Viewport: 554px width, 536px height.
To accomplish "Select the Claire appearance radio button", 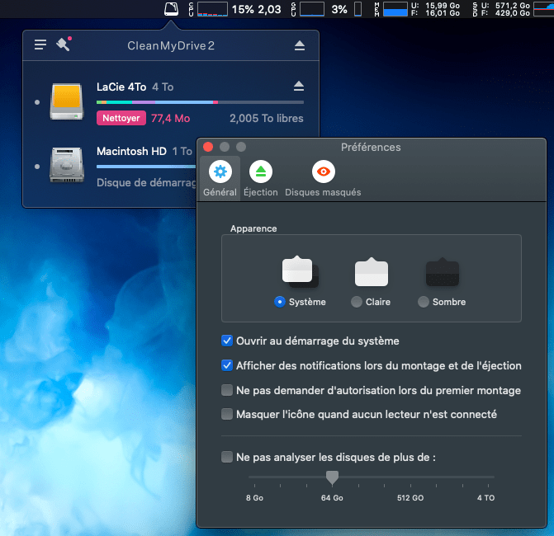I will (x=356, y=302).
